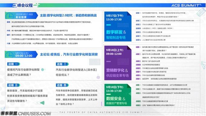This screenshot has width=206, height=116.
Task: Open the green 数据安全 & 数据资产管理专场 card
Action: pyautogui.click(x=118, y=95)
